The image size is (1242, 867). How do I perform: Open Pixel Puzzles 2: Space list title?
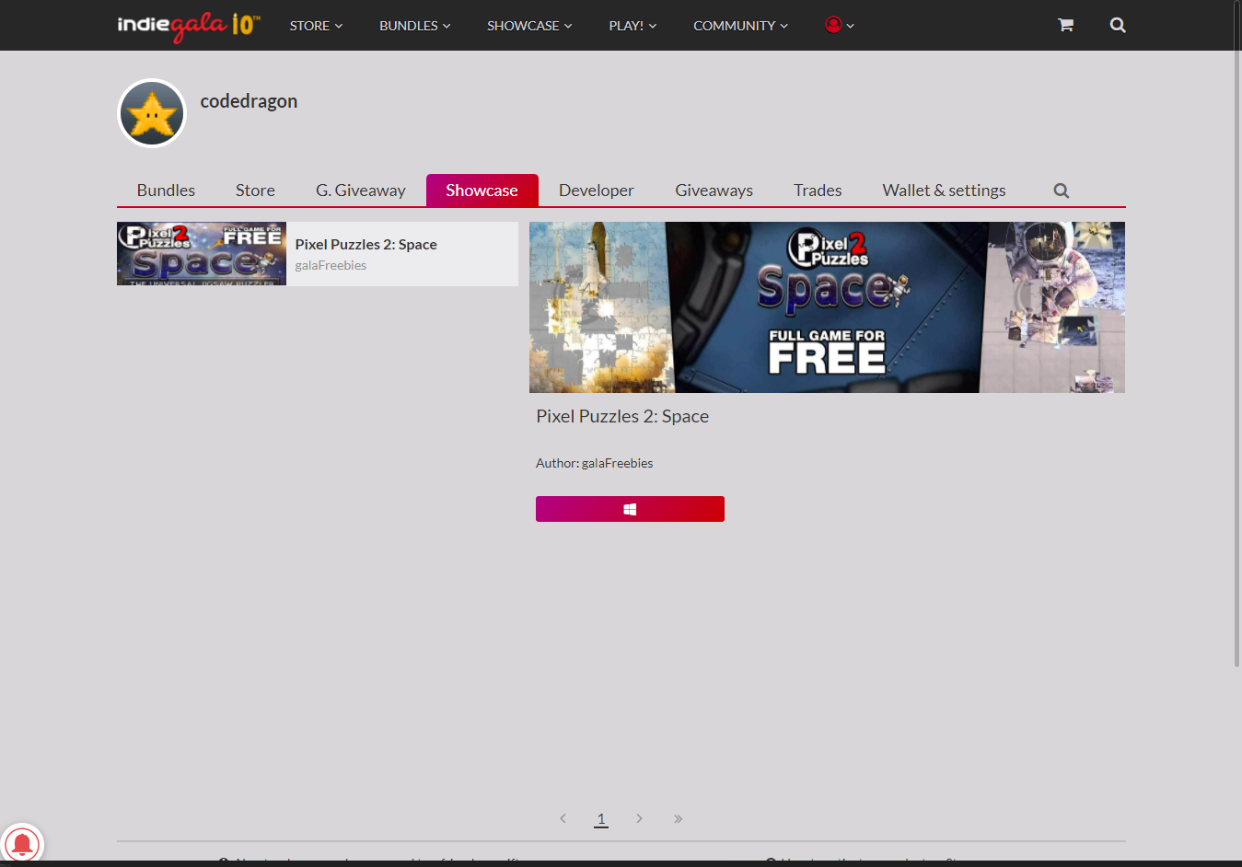coord(366,244)
